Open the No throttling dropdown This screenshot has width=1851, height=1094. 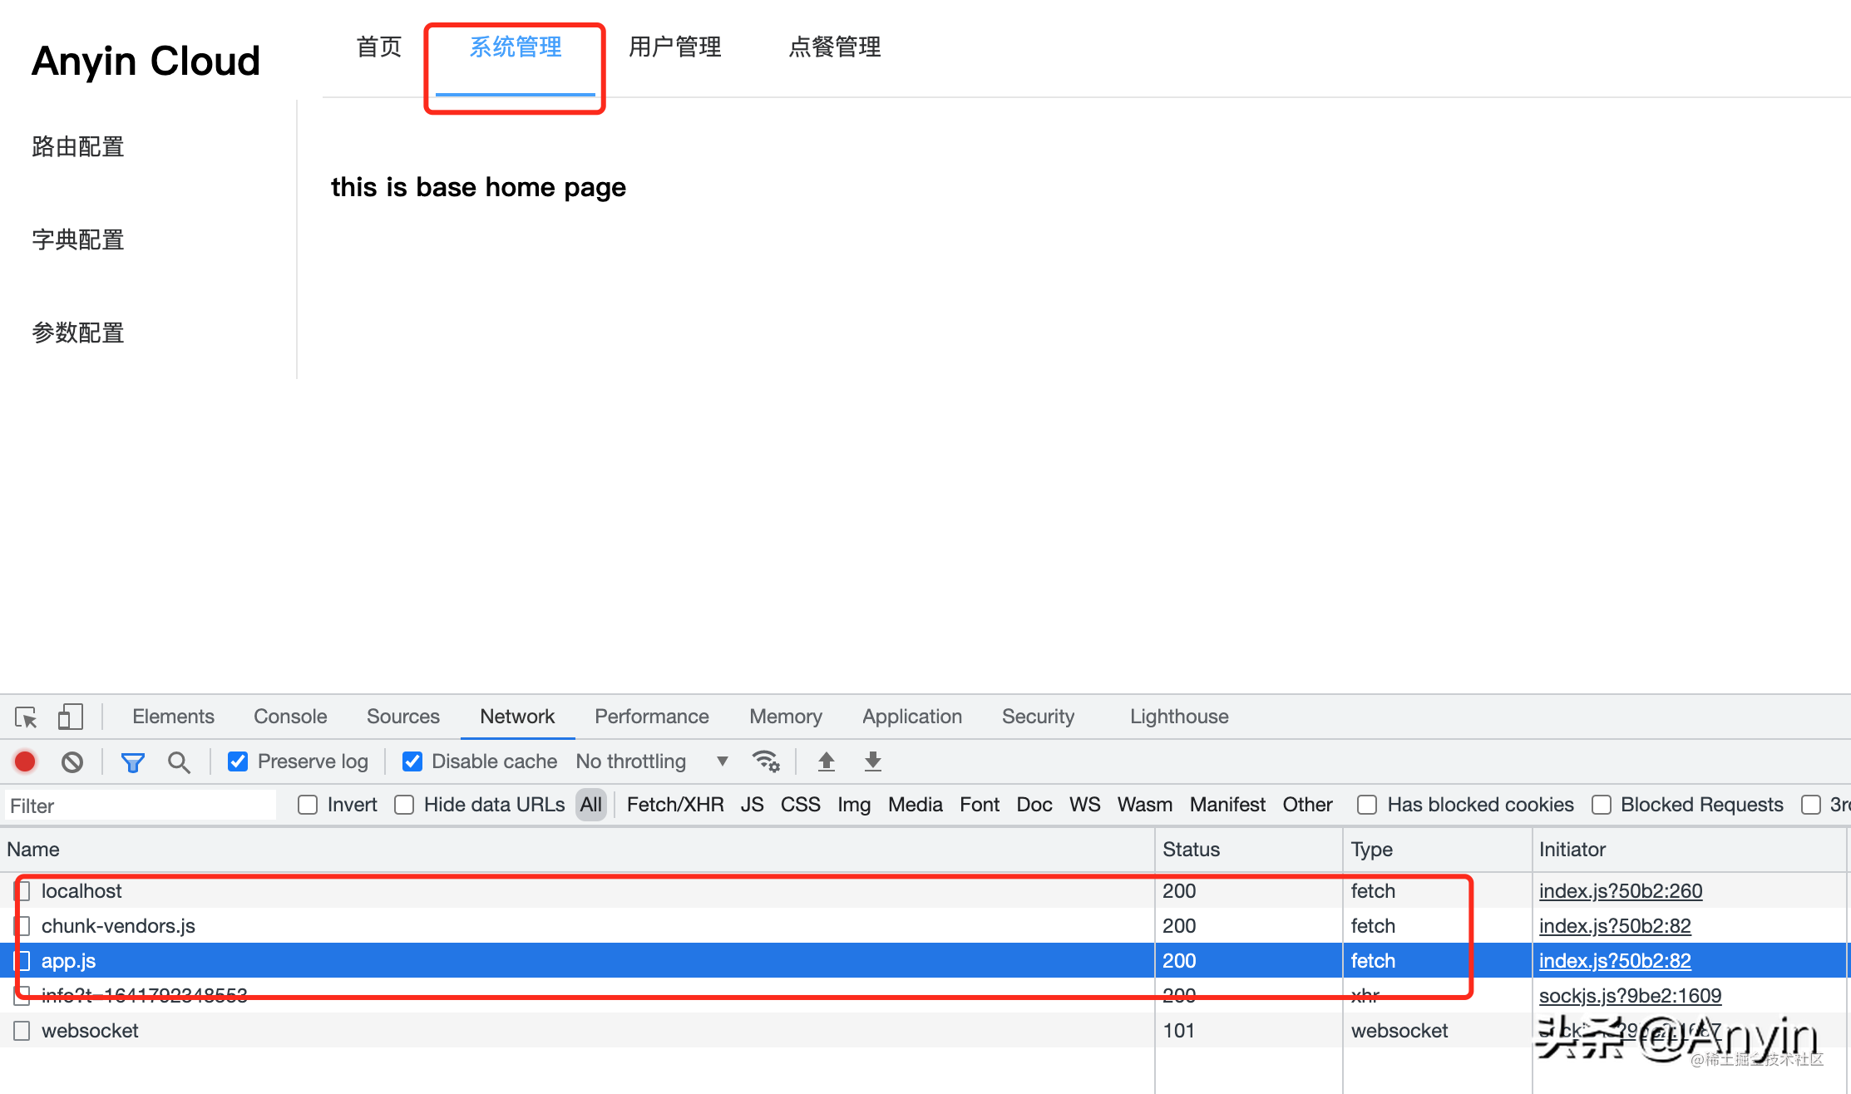click(651, 761)
